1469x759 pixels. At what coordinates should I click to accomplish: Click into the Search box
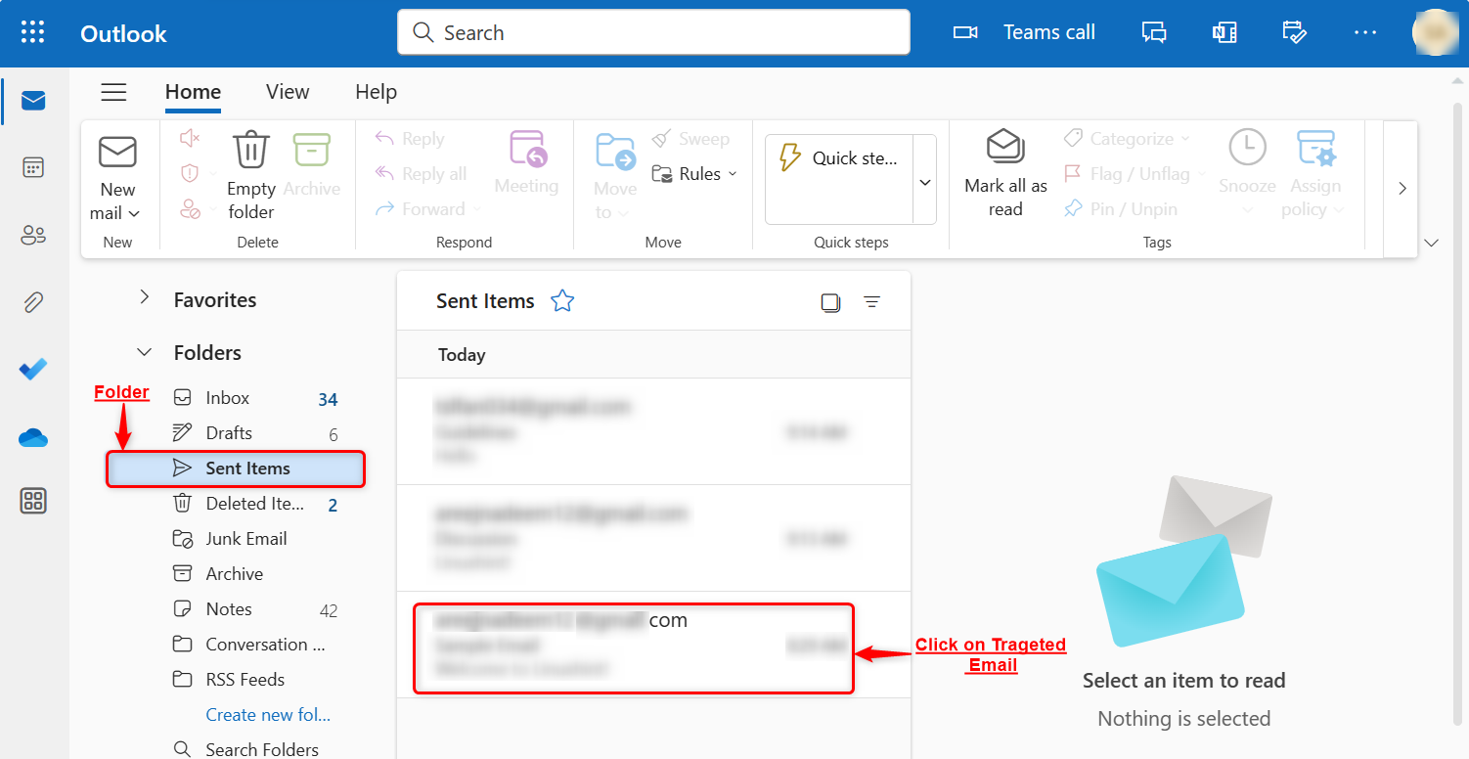click(x=653, y=32)
